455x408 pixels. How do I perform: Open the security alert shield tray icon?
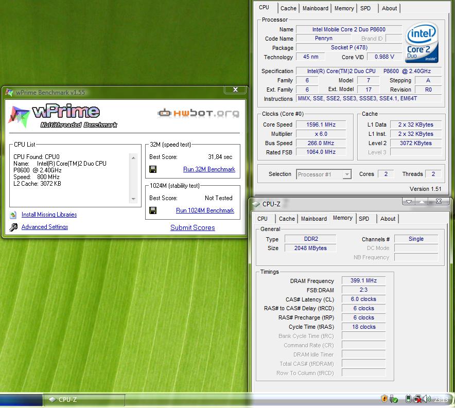[x=384, y=399]
